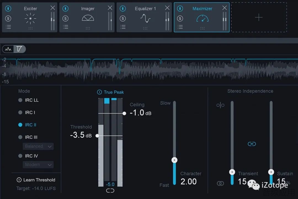Click the Equalizer 1 gain fader
This screenshot has height=199, width=298.
167,21
